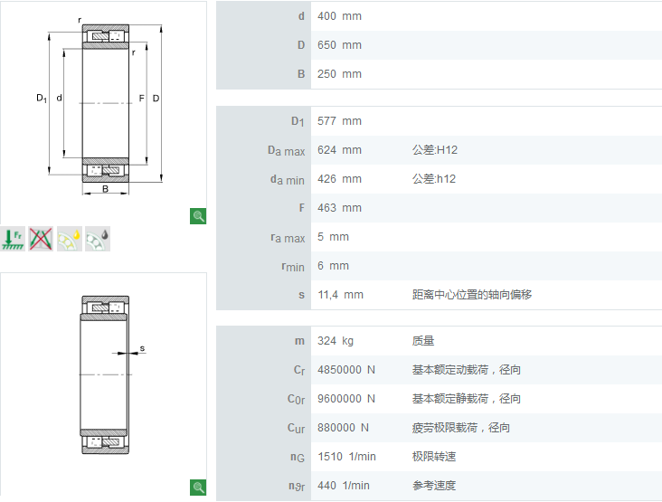662x502 pixels.
Task: Select the rmin value 6 mm
Action: [333, 266]
